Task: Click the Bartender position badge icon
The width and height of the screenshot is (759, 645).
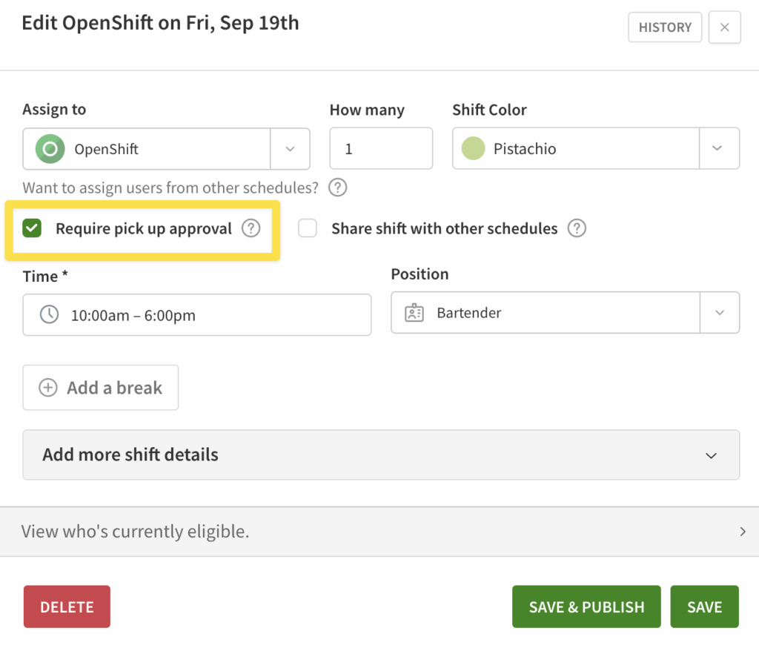Action: pos(414,313)
